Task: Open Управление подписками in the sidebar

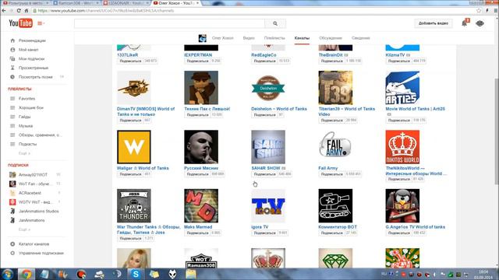Action: [x=41, y=254]
